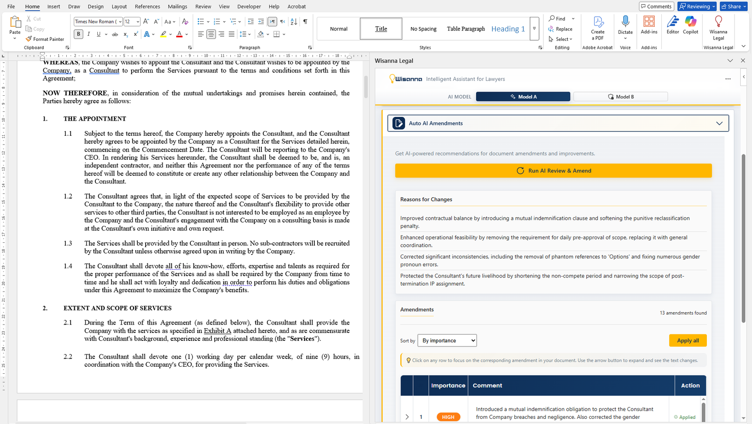The height and width of the screenshot is (424, 752).
Task: Expand amendment row 1 details
Action: pyautogui.click(x=407, y=417)
